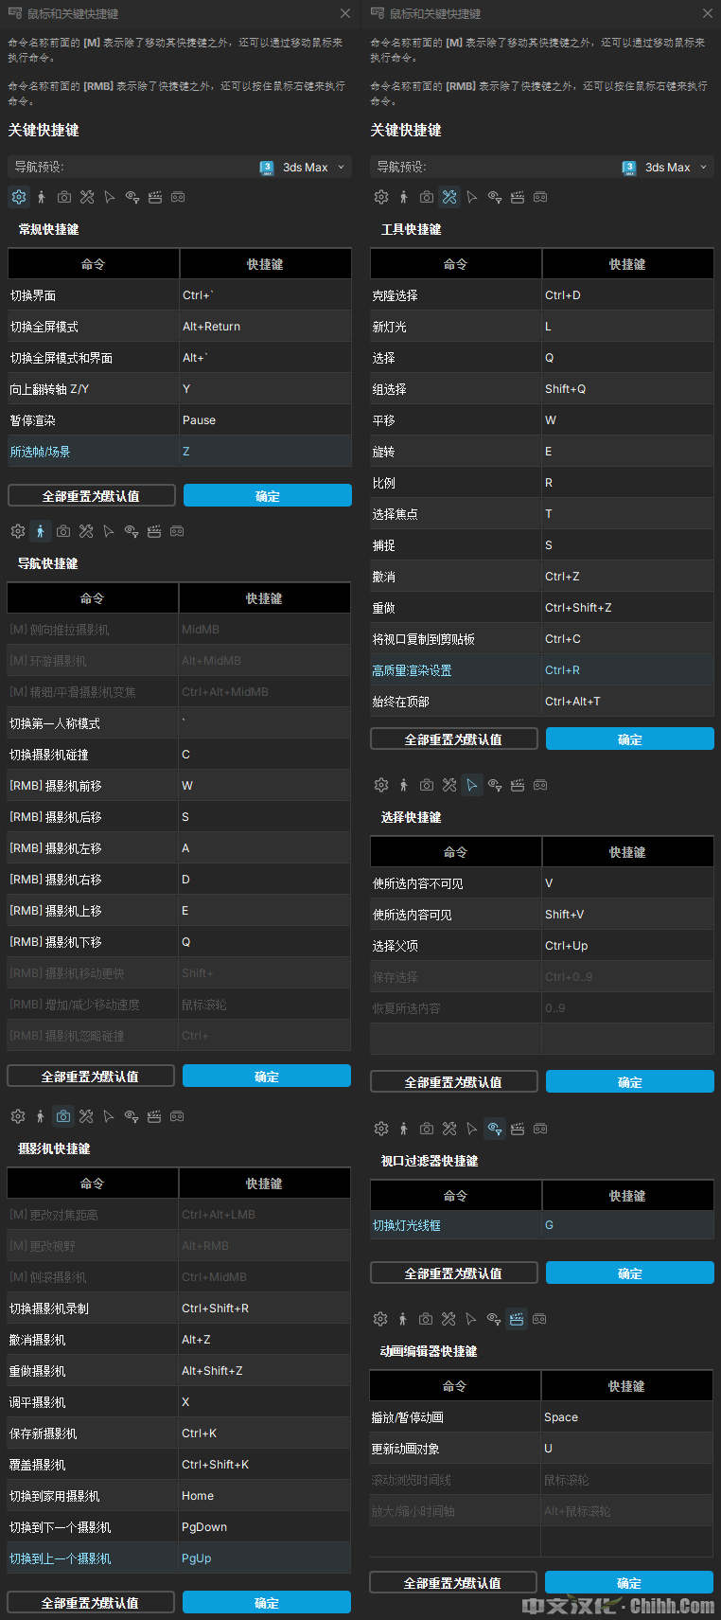Click the eye filter icon above the 摄影机快捷键 heading
The width and height of the screenshot is (721, 1620).
point(132,1116)
